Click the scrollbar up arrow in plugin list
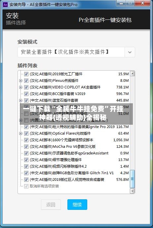This screenshot has height=228, width=153. (132, 74)
